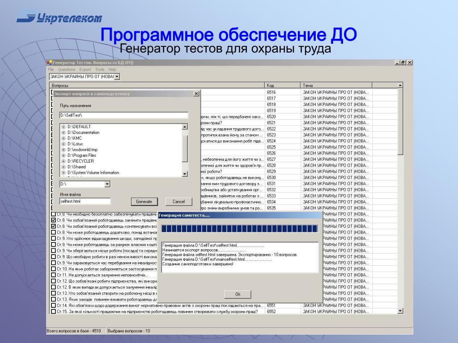Expand the D:\Documentation folder node
458x343 pixels.
tap(64, 133)
